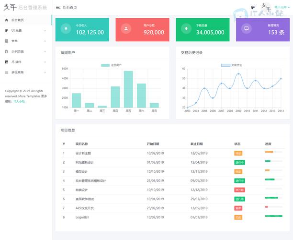The height and width of the screenshot is (240, 293).
Task: Click the 状态 column header
Action: (237, 144)
